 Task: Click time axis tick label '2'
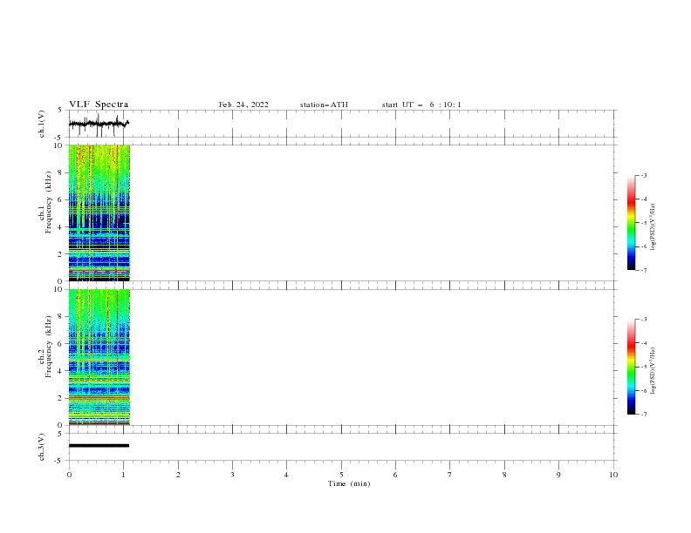(x=178, y=475)
